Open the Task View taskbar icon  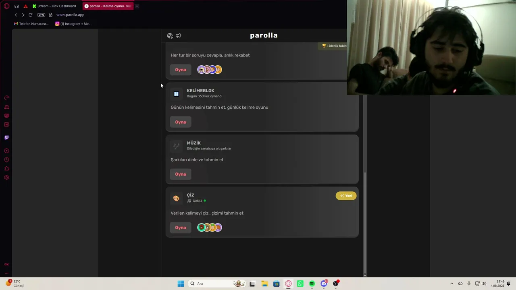click(x=252, y=284)
